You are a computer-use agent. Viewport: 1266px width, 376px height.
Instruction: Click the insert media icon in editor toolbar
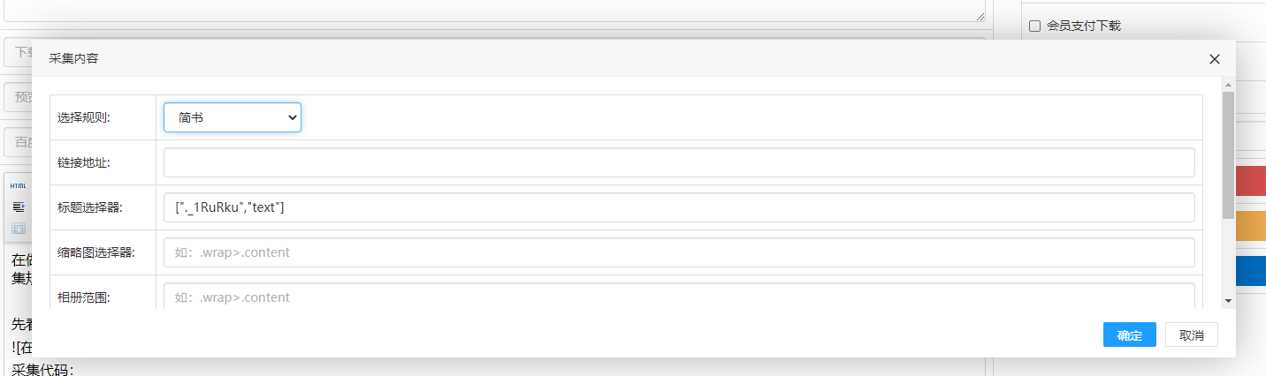[18, 228]
